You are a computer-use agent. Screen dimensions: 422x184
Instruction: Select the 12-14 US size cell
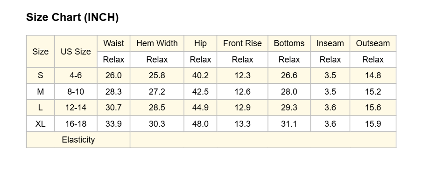click(x=76, y=108)
